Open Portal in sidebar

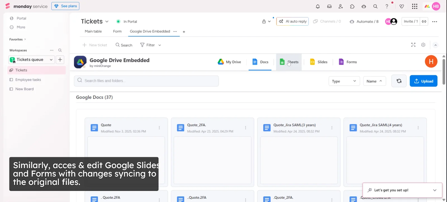point(18,18)
